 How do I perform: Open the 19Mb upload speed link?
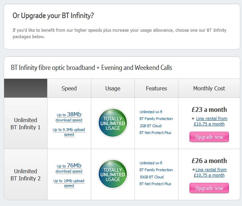pos(69,183)
